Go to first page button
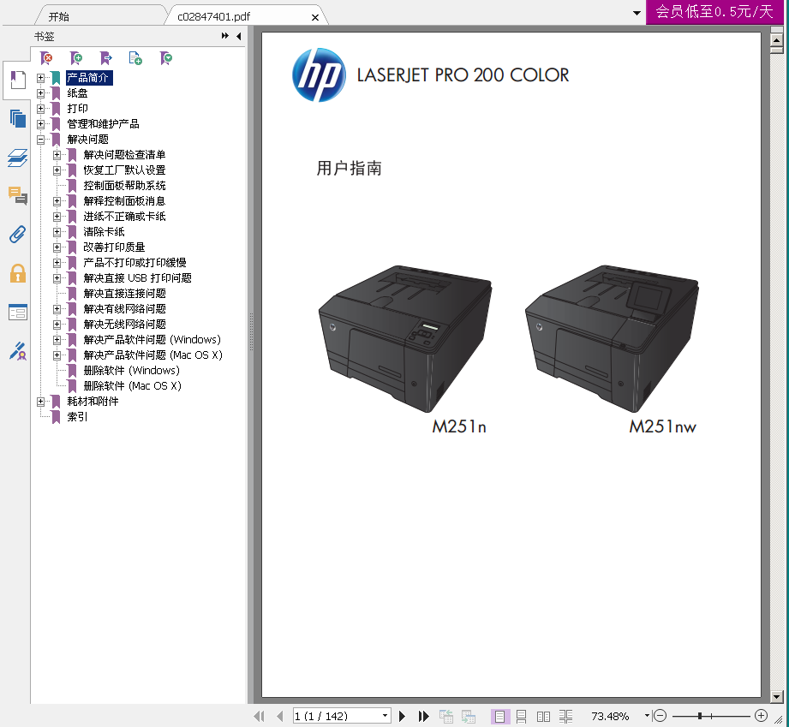 [259, 716]
